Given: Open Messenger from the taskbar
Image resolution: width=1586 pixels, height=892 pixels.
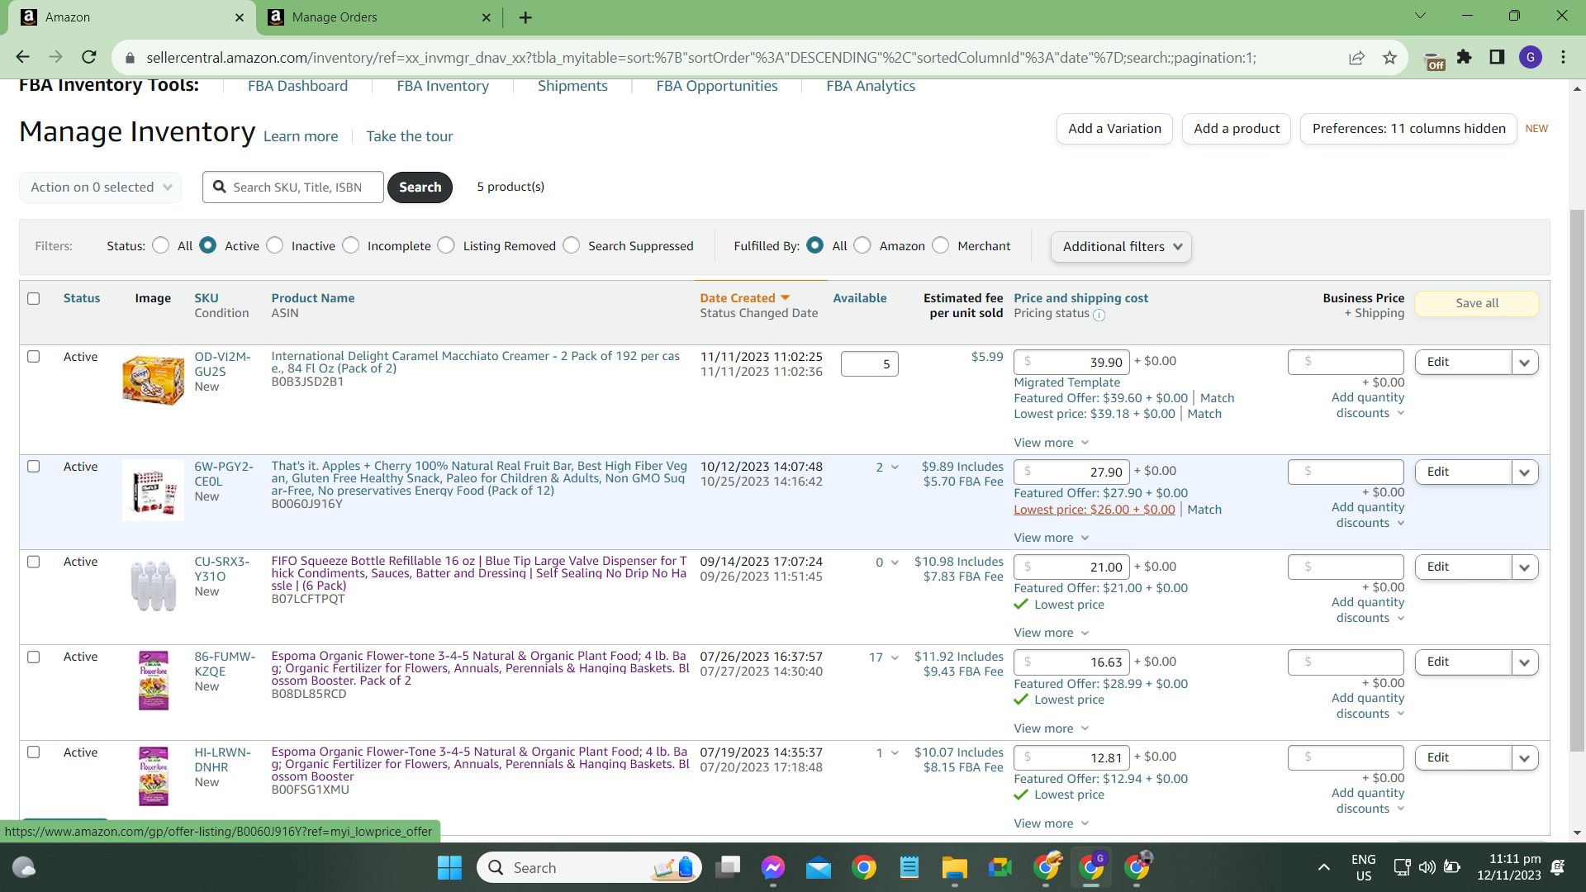Looking at the screenshot, I should pyautogui.click(x=773, y=867).
